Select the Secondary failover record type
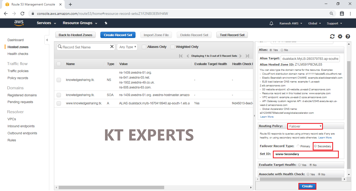 pyautogui.click(x=315, y=146)
